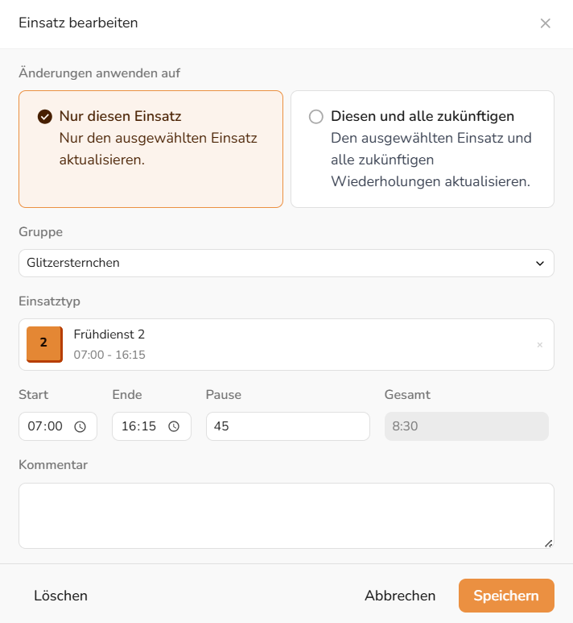Click the clock icon in Start field
The image size is (573, 623).
[80, 427]
